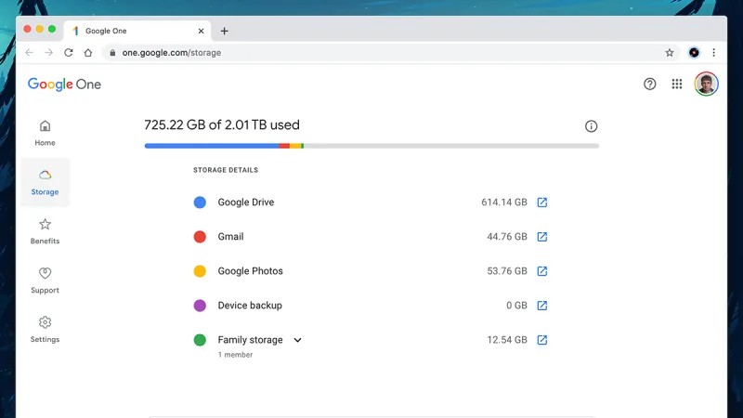Click the STORAGE DETAILS heading

(x=226, y=170)
